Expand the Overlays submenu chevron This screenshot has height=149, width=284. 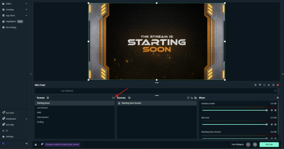(x=26, y=10)
